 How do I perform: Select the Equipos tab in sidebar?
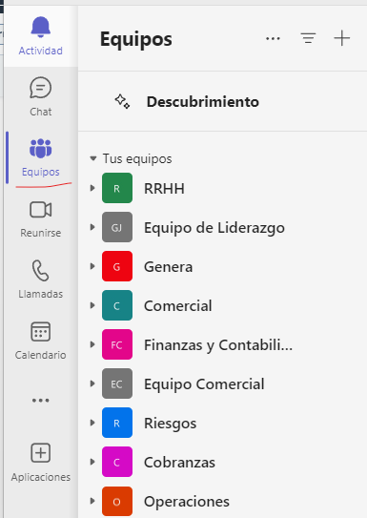tap(41, 158)
